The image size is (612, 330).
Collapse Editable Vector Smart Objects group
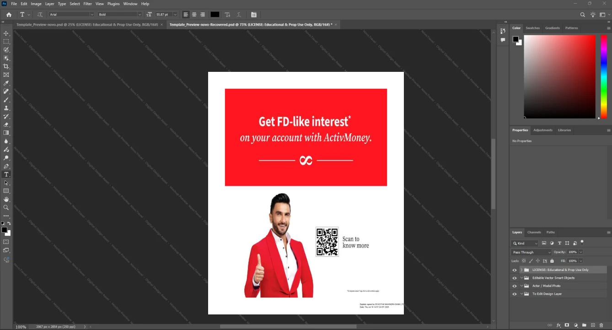[521, 278]
